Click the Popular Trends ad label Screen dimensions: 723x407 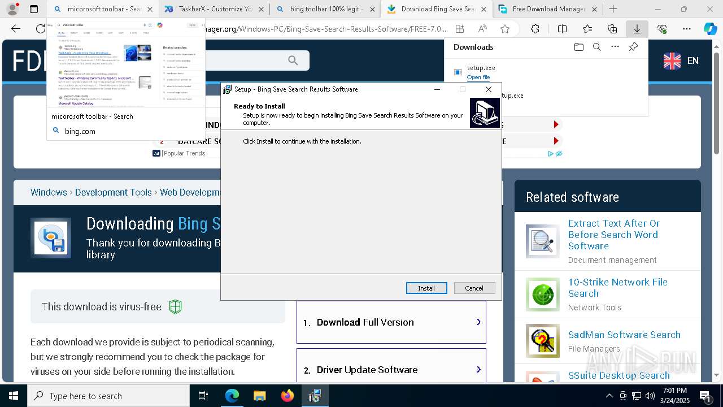(x=184, y=153)
